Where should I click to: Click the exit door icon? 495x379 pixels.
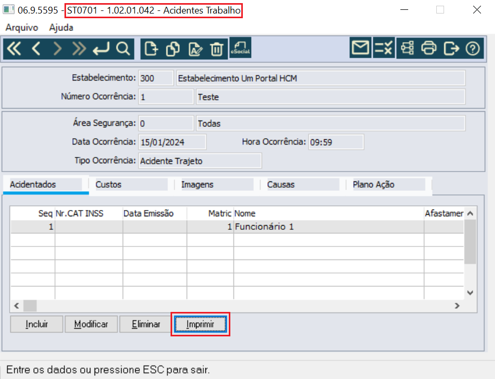pyautogui.click(x=451, y=48)
